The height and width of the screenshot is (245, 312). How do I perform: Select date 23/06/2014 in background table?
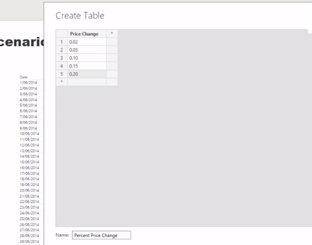tap(29, 207)
